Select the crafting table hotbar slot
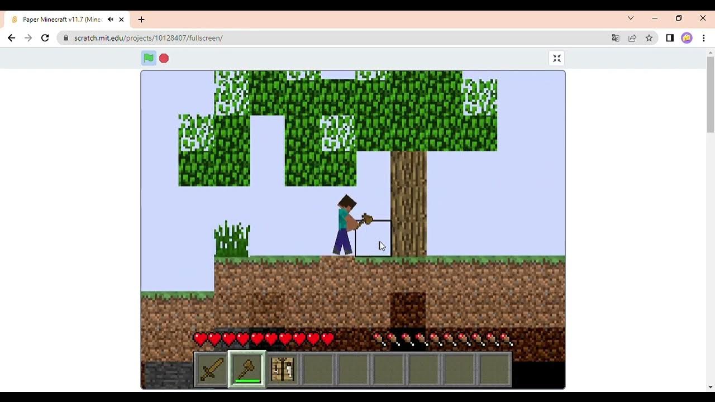Screen dimensions: 715x402 click(x=282, y=369)
